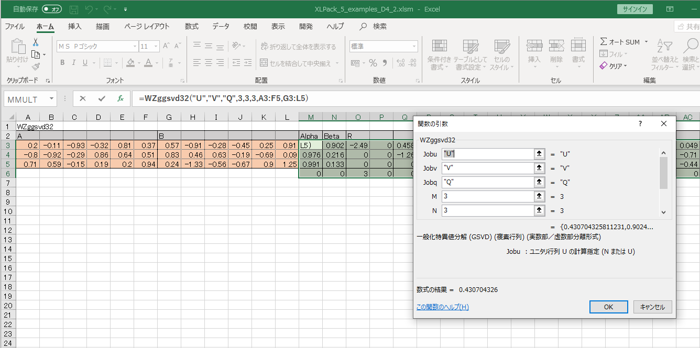The width and height of the screenshot is (700, 348).
Task: Click the dialog help question mark
Action: tap(640, 124)
